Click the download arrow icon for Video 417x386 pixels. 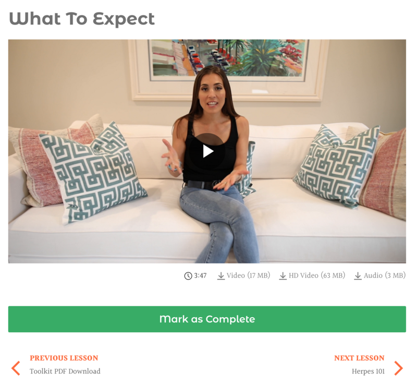(x=221, y=276)
